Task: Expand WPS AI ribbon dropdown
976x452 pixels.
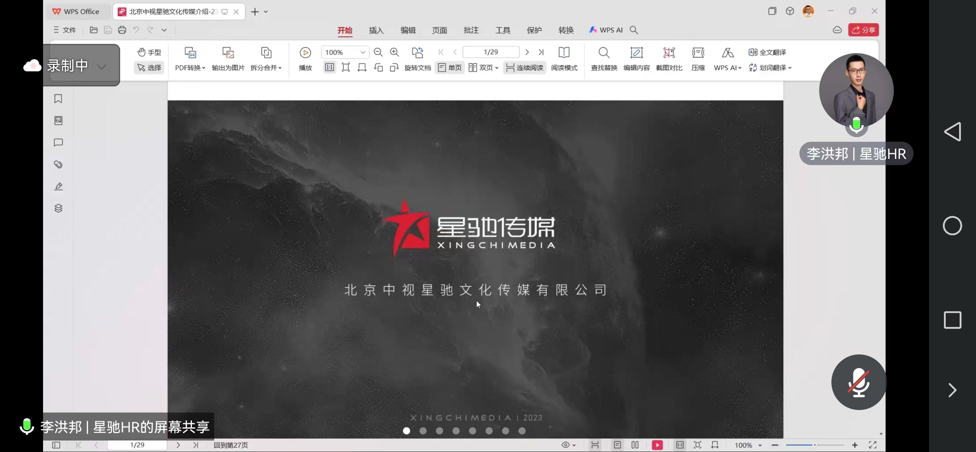Action: (x=727, y=59)
